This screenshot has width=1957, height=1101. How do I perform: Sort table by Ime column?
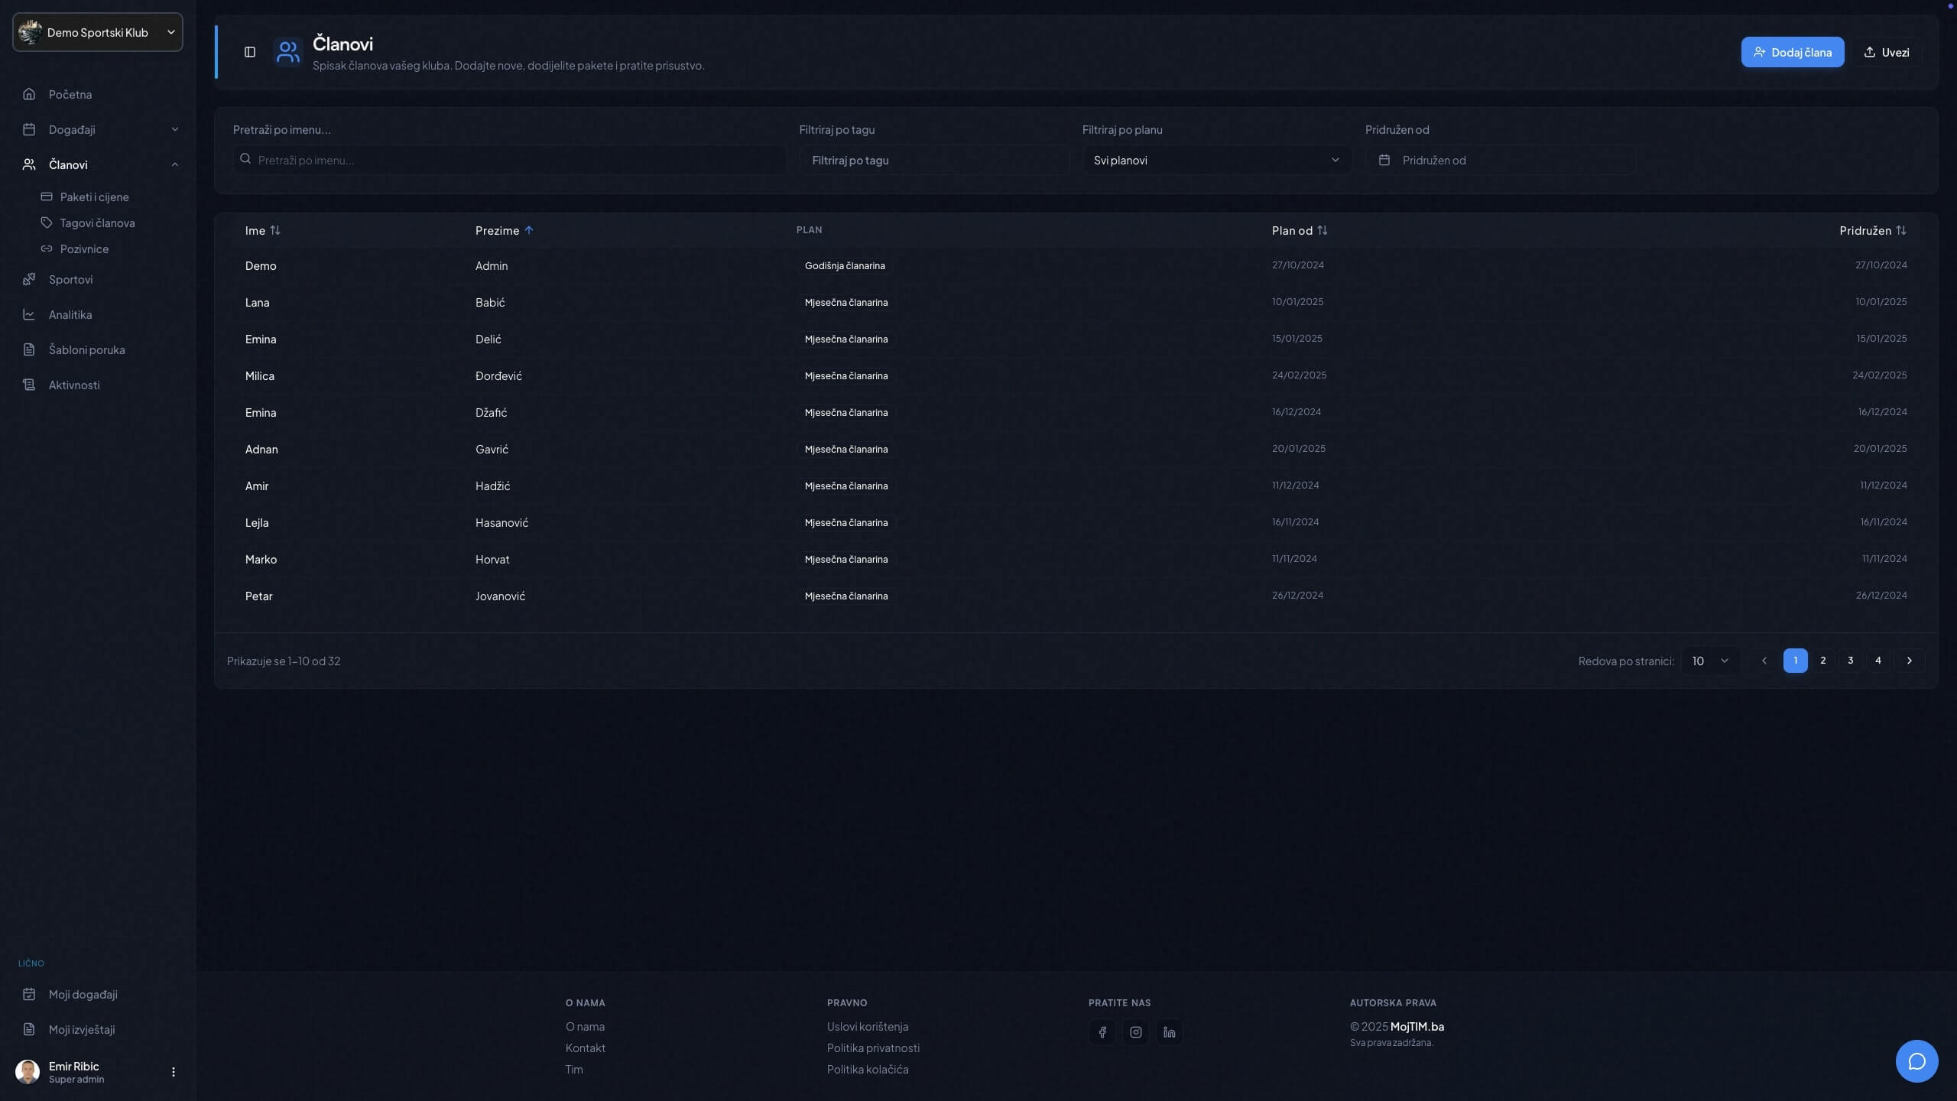262,230
